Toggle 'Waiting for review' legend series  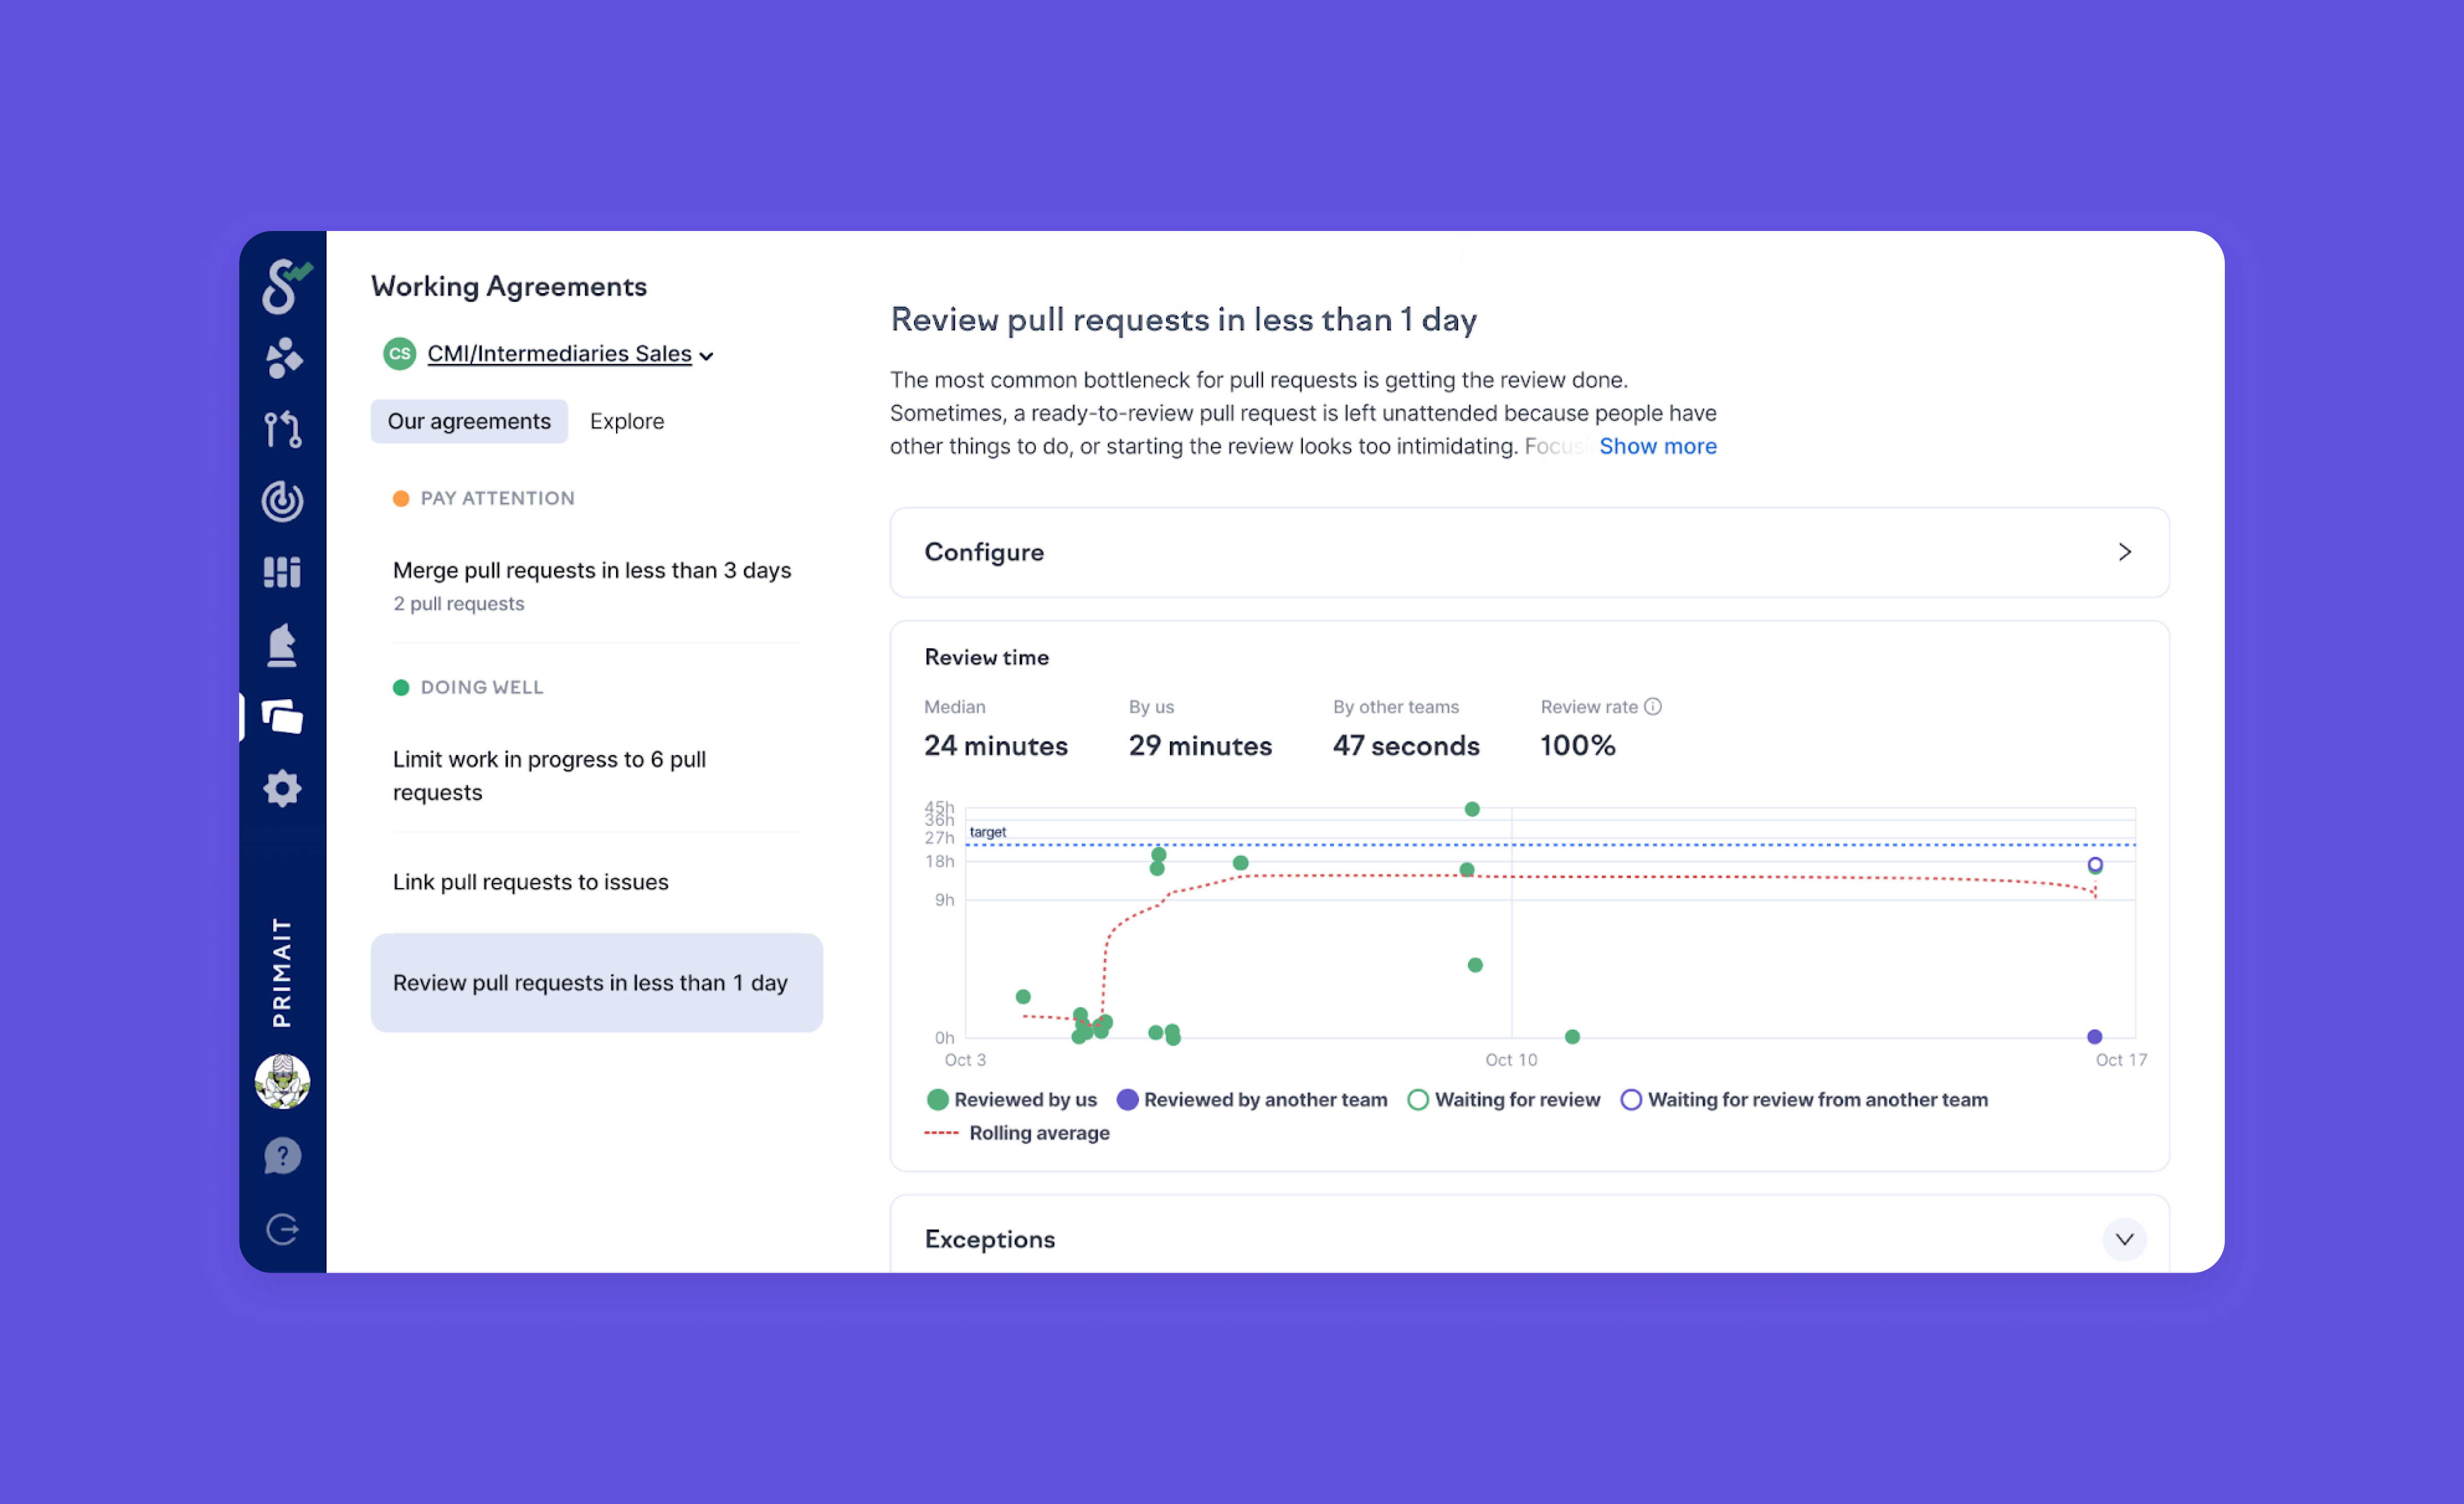[x=1504, y=1100]
